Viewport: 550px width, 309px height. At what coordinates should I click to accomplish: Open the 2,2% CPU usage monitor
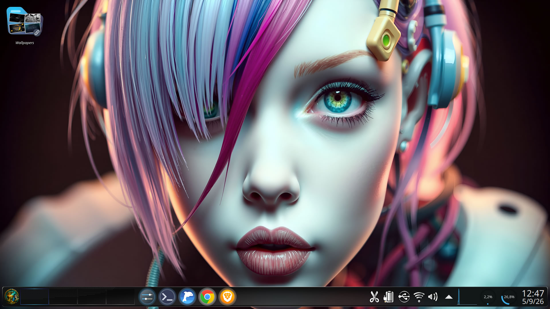coord(488,297)
